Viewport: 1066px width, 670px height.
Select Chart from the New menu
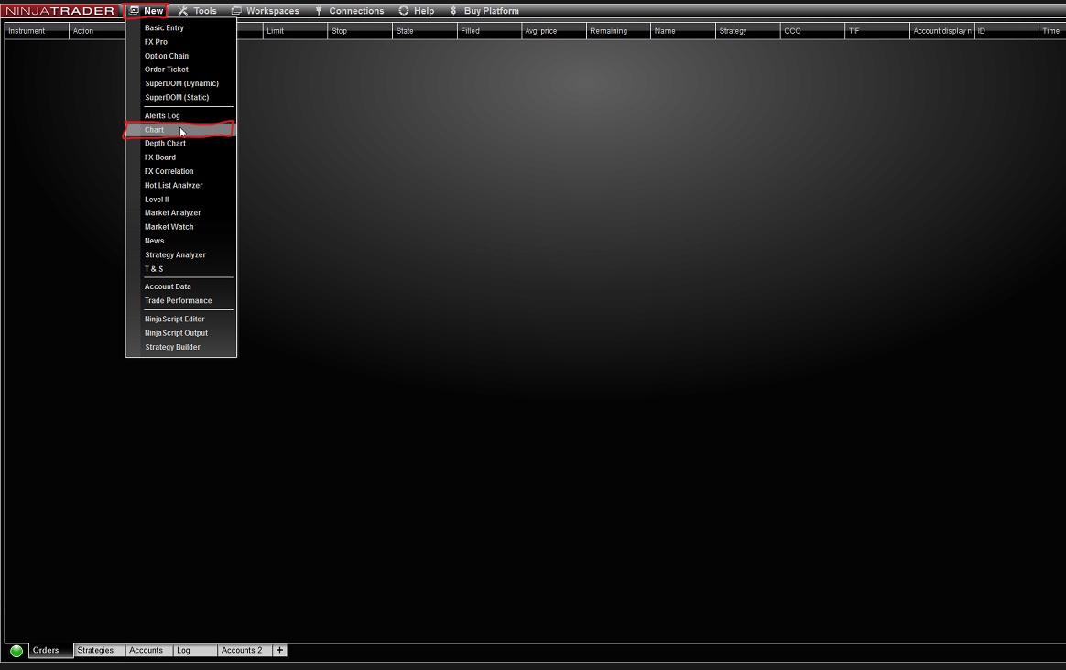click(x=180, y=130)
